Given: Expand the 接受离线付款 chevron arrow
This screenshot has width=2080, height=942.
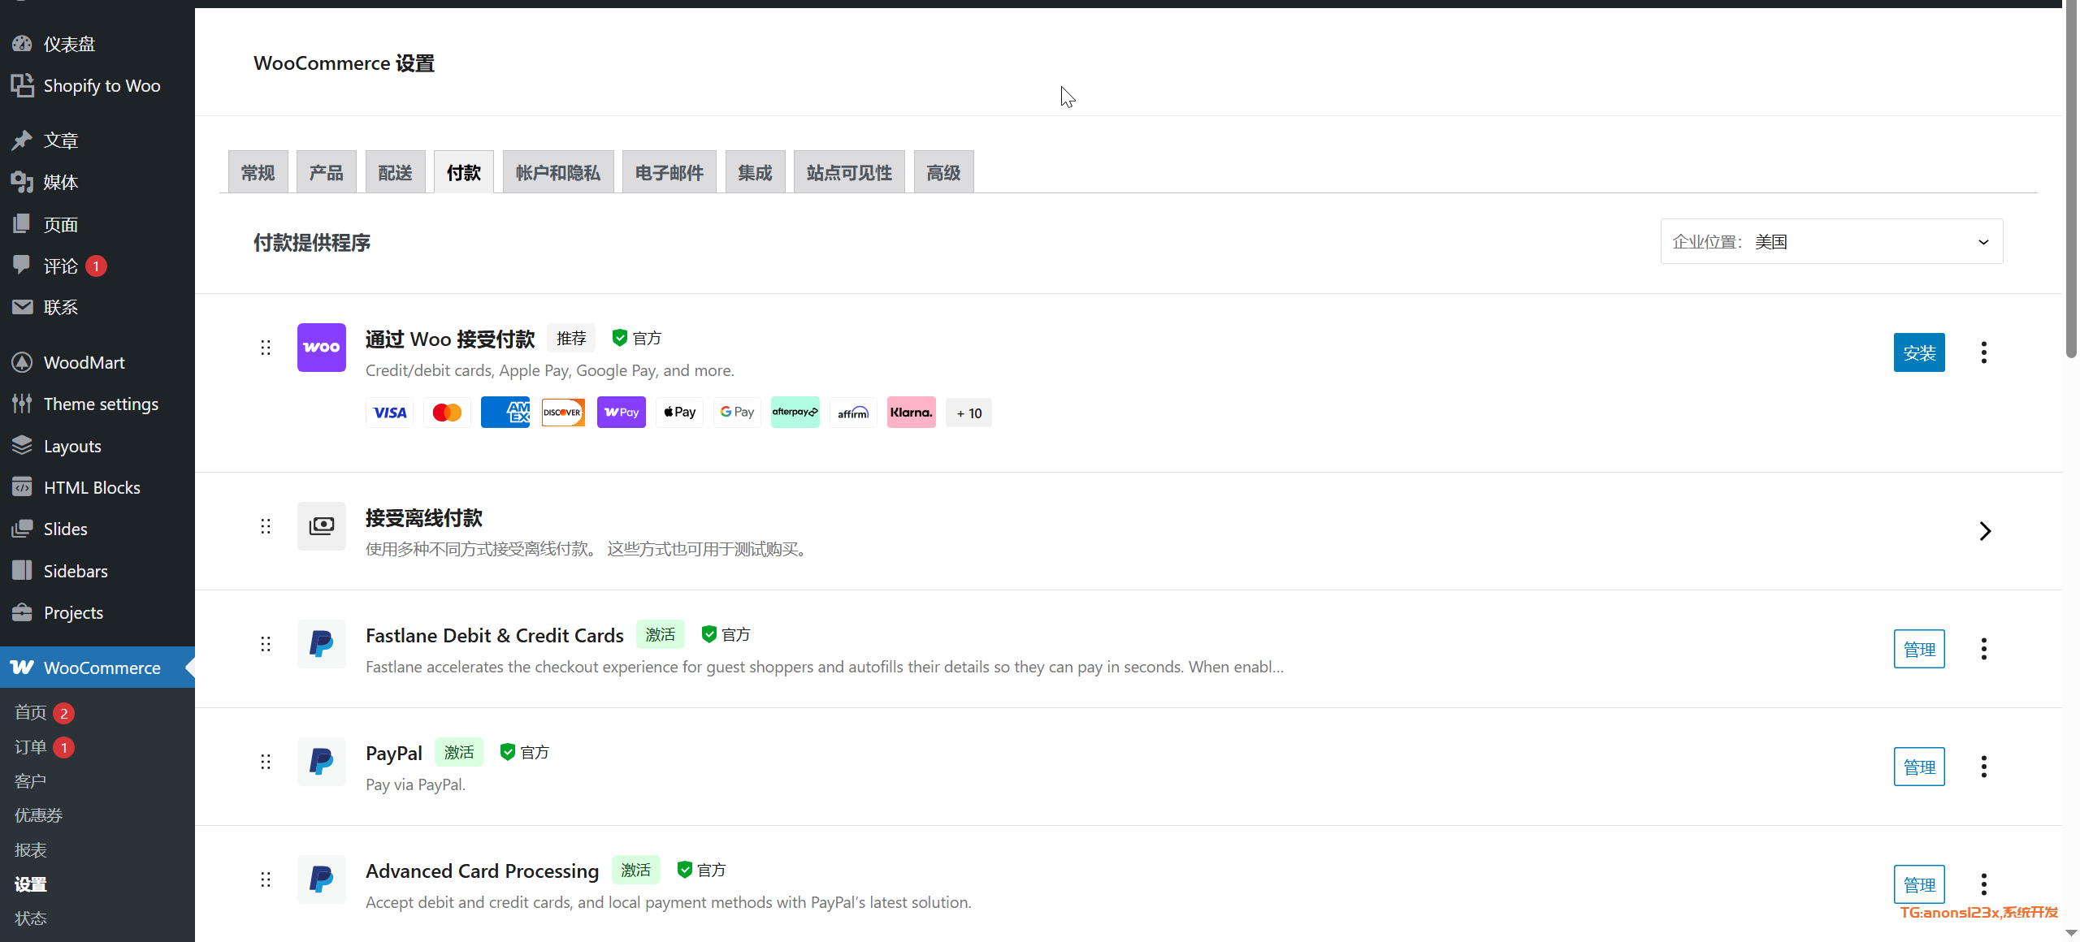Looking at the screenshot, I should point(1985,531).
